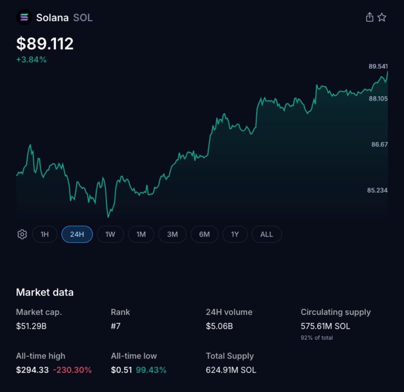404x392 pixels.
Task: Click the +3.84% change label
Action: (x=32, y=60)
